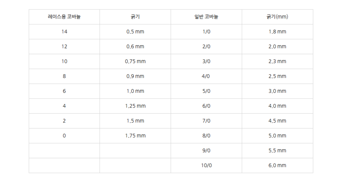Select the 0,5 mm thickness cell

coord(135,32)
